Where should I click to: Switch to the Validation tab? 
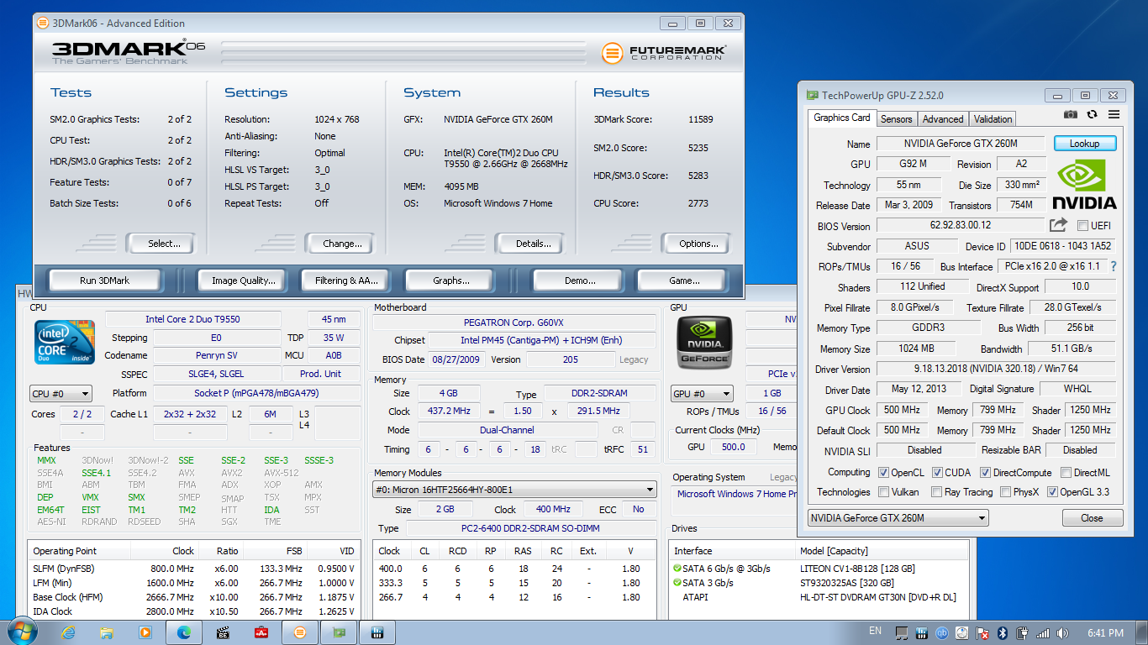tap(993, 119)
